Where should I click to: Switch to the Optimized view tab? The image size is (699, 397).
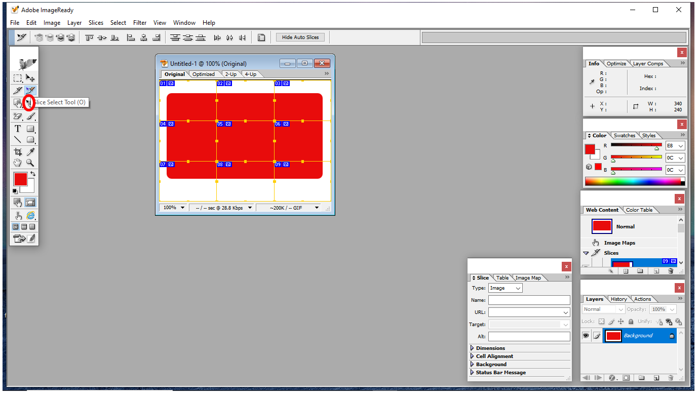pos(204,74)
